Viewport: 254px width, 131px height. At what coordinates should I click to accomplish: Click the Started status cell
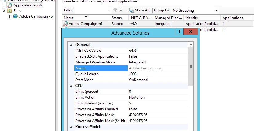tap(117, 24)
